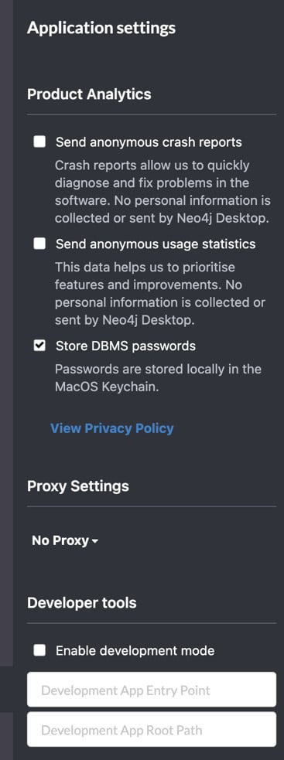Tick the Enable development mode checkbox

click(x=39, y=650)
